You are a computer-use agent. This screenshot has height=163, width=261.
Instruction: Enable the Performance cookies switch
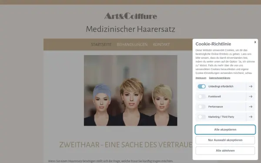pos(201,106)
